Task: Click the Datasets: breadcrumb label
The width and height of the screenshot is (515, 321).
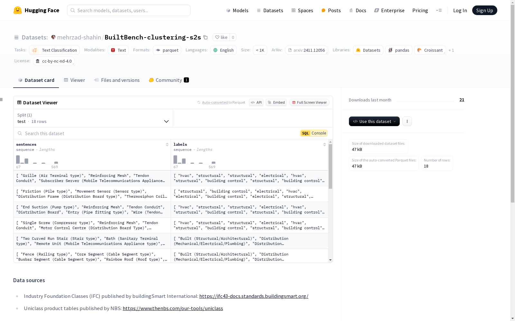Action: [35, 37]
